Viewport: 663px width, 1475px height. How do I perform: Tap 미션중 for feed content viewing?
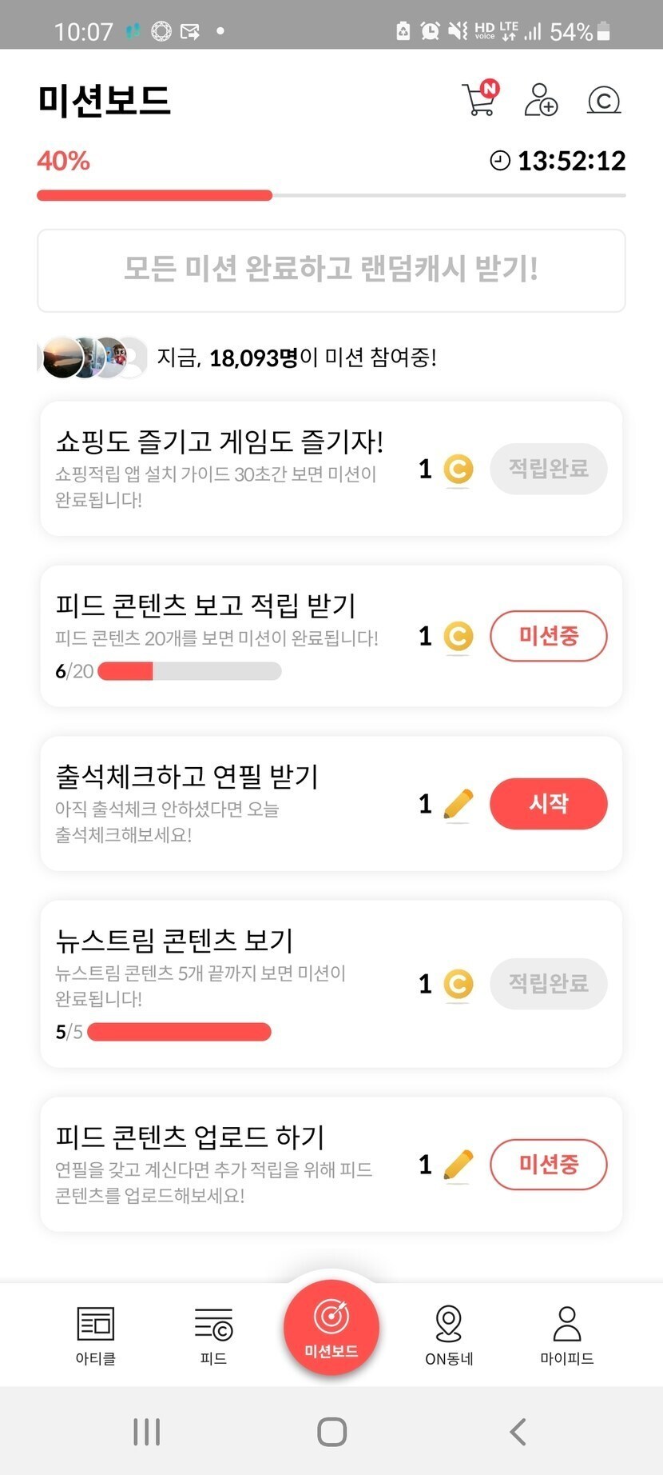tap(548, 636)
